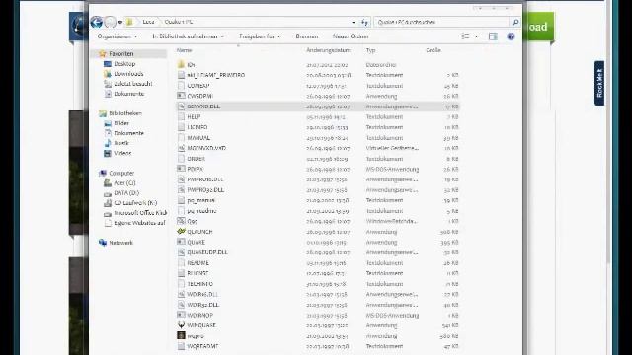Go back with the blue Back arrow
Screen dimensions: 632x355
(97, 22)
